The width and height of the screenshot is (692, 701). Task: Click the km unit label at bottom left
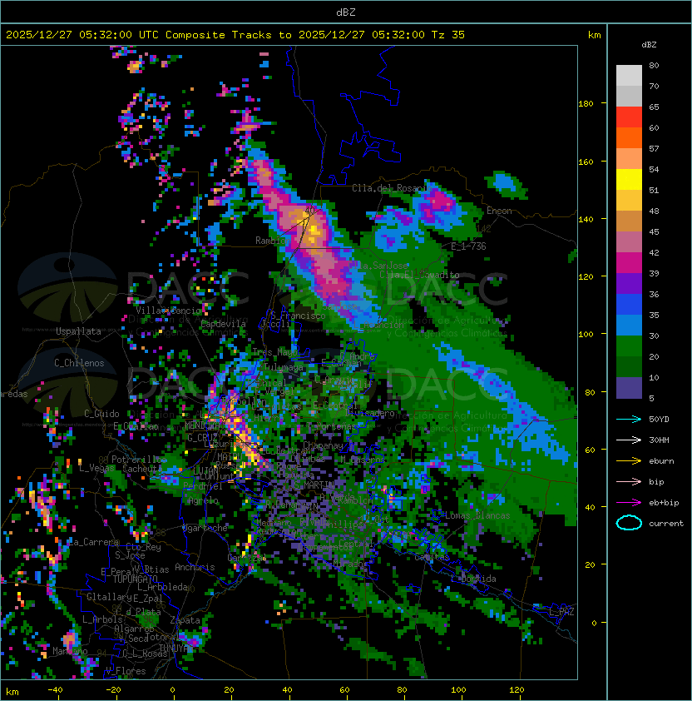coord(12,692)
